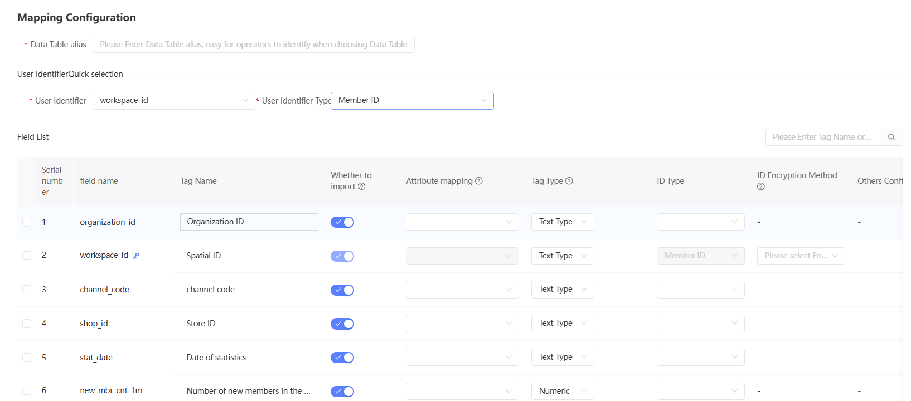Select checkbox for shop_id row
911x401 pixels.
[27, 324]
